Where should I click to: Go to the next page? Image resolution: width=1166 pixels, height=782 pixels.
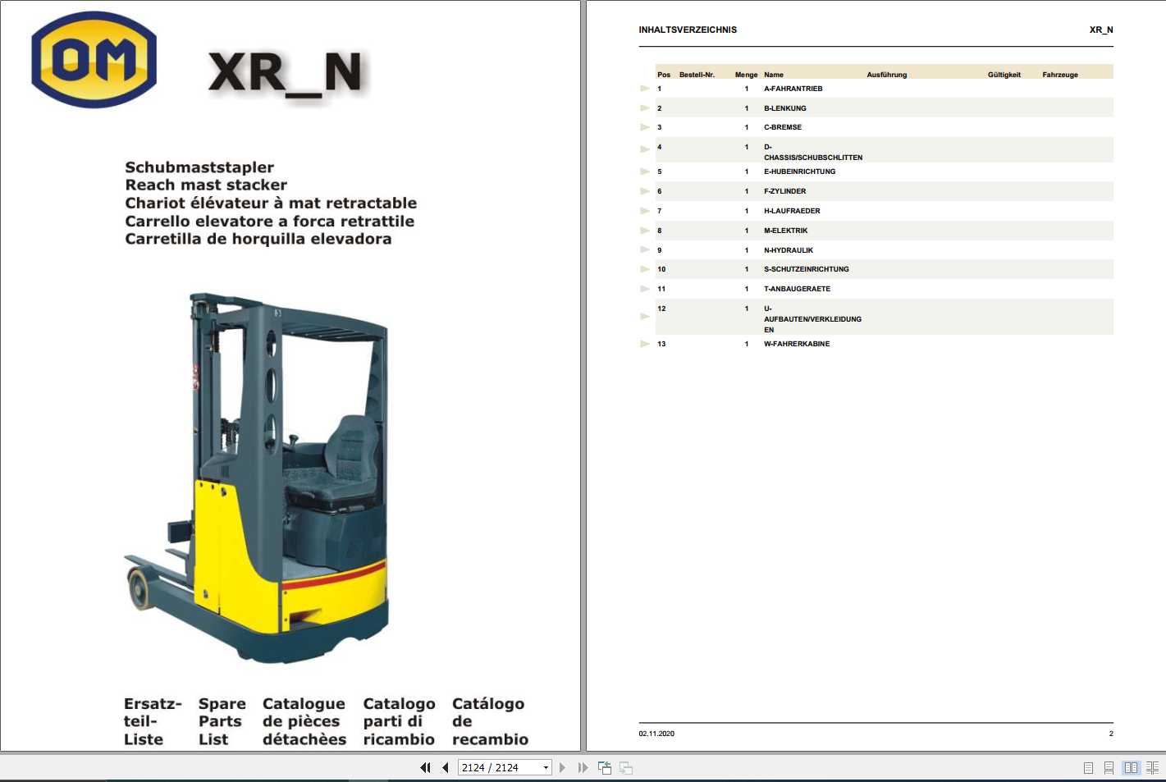click(x=562, y=768)
